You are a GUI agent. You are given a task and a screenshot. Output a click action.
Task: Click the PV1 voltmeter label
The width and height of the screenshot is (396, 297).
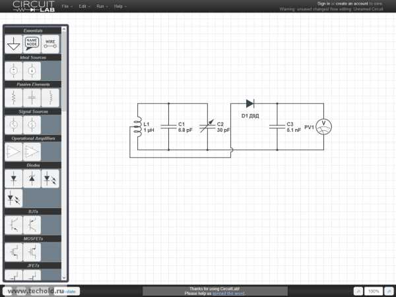(309, 127)
